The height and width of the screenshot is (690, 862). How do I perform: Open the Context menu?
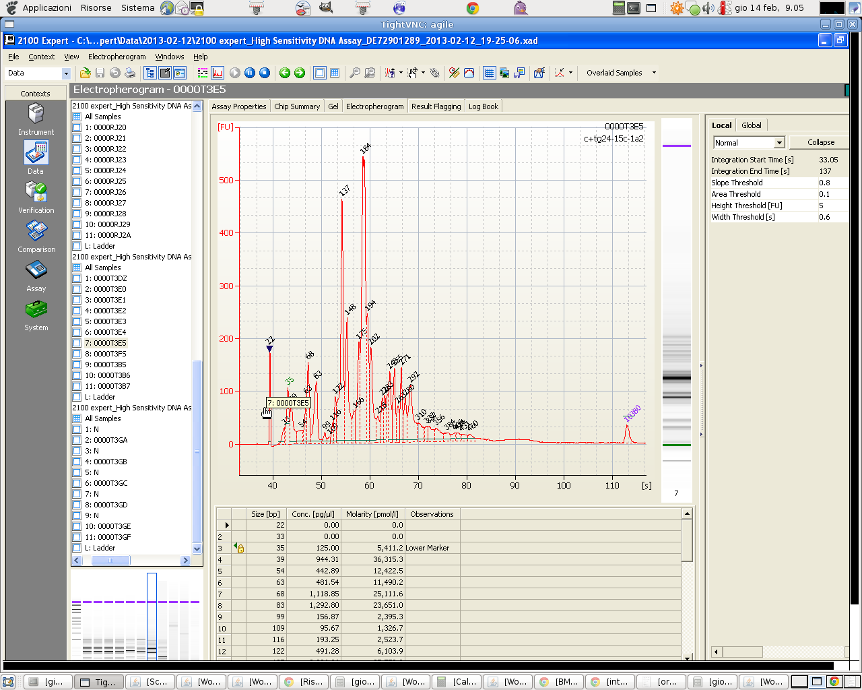click(x=41, y=57)
